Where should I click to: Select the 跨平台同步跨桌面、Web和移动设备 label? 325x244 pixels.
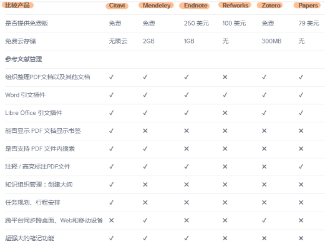pyautogui.click(x=54, y=220)
